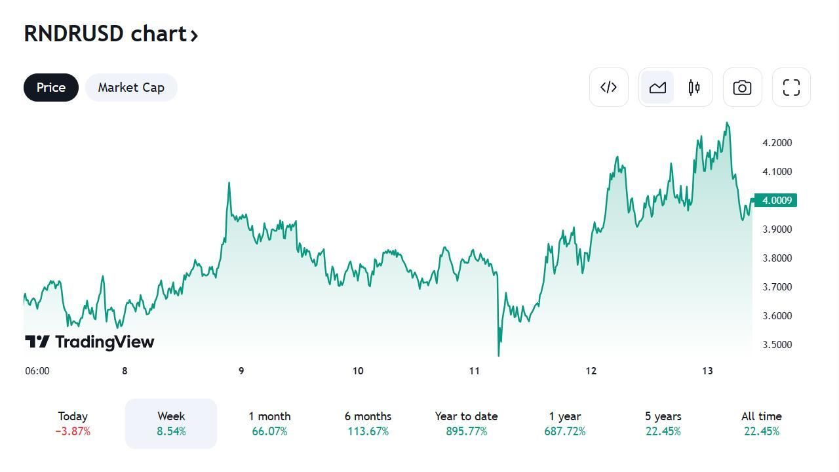This screenshot has width=839, height=472.
Task: Choose Year to date range
Action: (466, 423)
